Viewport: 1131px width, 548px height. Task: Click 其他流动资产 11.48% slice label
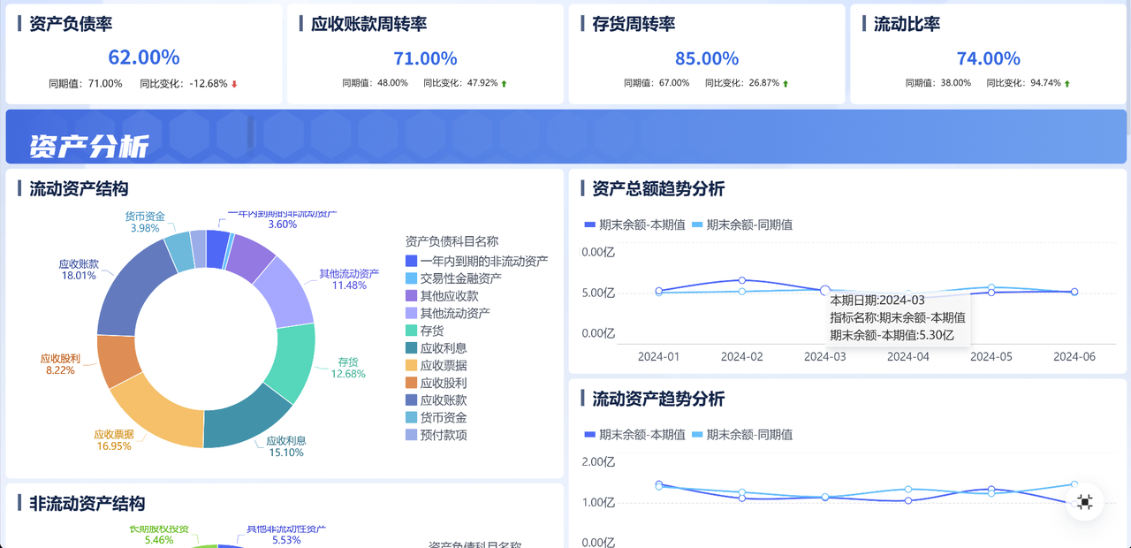point(349,279)
